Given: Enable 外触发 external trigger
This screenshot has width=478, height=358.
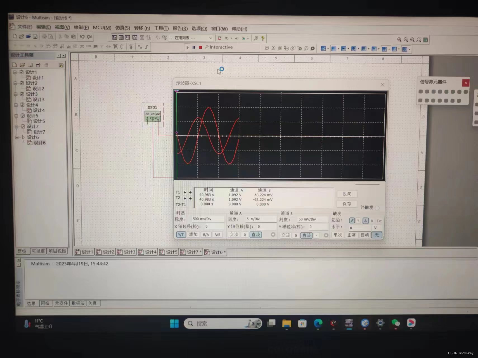Looking at the screenshot, I should (x=377, y=208).
